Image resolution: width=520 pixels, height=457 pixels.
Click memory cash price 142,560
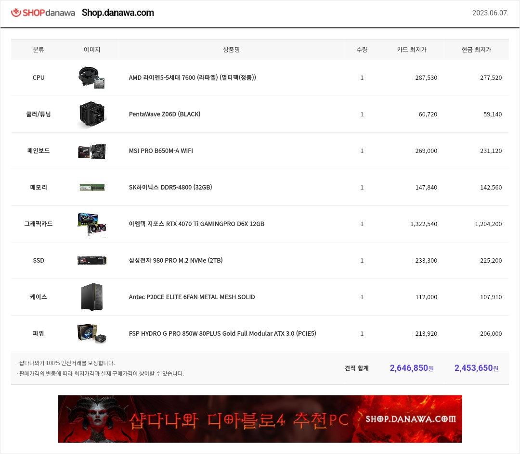point(491,188)
